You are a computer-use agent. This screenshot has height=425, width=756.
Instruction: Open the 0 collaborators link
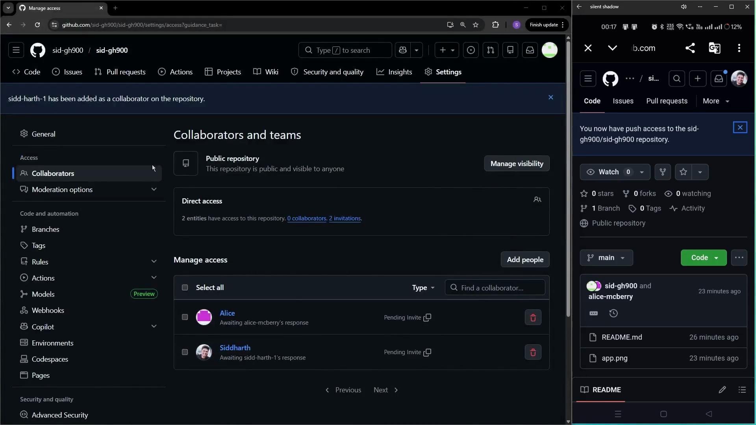coord(307,218)
